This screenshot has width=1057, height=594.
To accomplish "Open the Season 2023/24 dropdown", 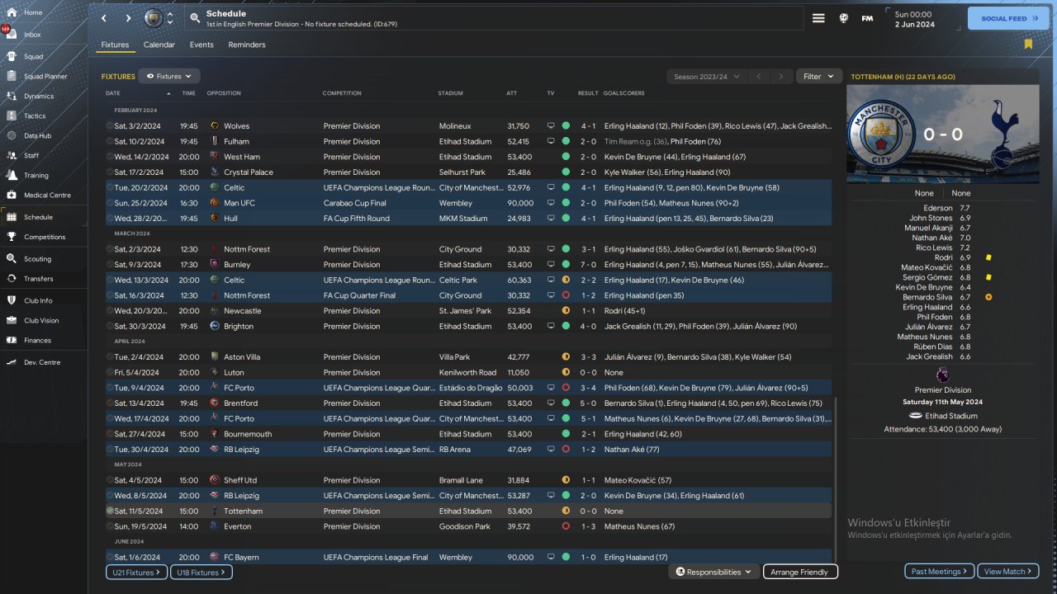I will pos(706,76).
